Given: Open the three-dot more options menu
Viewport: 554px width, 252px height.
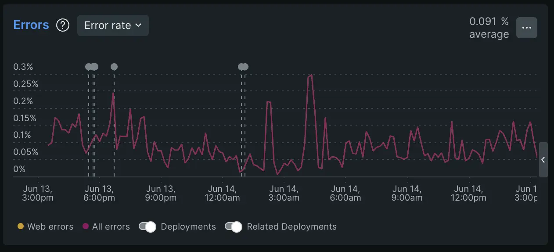Looking at the screenshot, I should 526,28.
